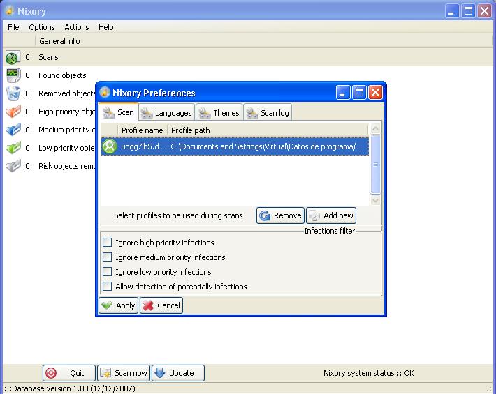Apply the preferences
The height and width of the screenshot is (394, 496).
(118, 305)
